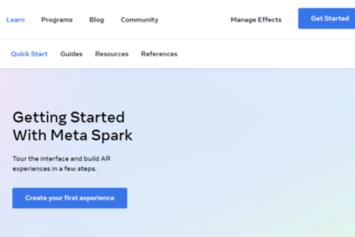Visit the Community page
Image resolution: width=355 pixels, height=237 pixels.
coord(140,20)
